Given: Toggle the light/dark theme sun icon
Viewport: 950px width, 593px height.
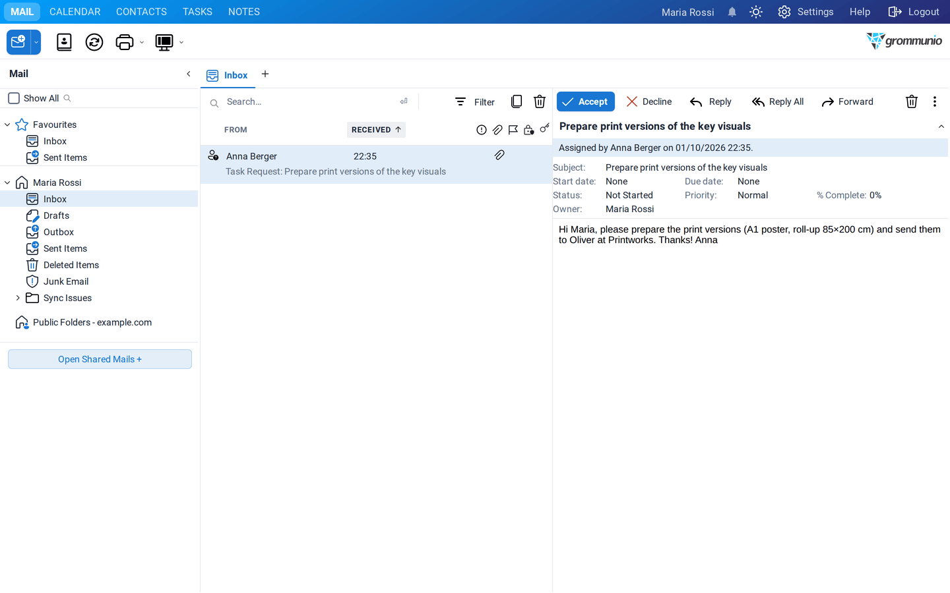Looking at the screenshot, I should 756,12.
